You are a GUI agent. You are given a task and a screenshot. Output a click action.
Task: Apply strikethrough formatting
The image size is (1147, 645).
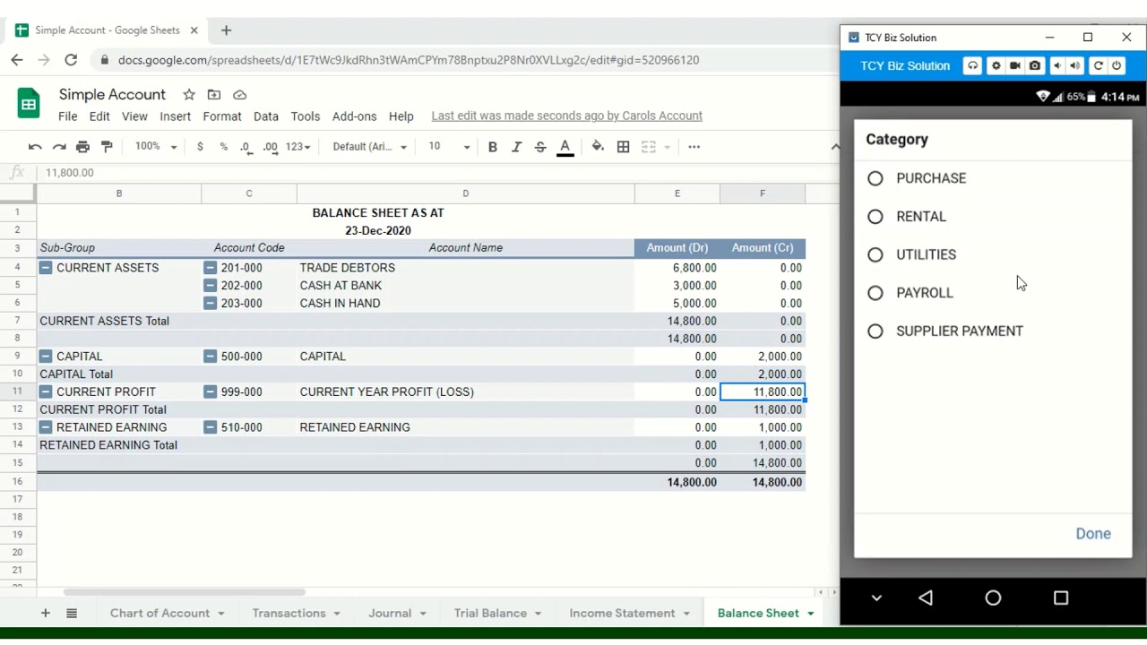coord(540,147)
